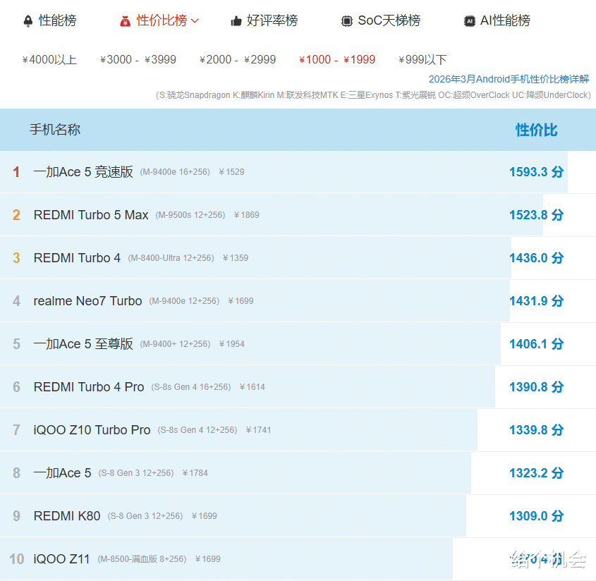596x581 pixels.
Task: Click the rank number 10 label
Action: 16,559
